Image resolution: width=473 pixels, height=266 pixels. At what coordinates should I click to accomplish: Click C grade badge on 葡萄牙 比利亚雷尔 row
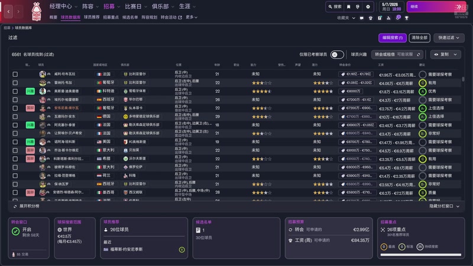(423, 83)
